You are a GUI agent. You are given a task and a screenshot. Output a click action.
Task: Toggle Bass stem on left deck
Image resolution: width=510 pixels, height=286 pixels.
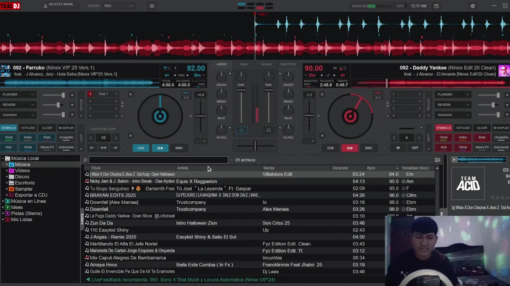tap(47, 137)
